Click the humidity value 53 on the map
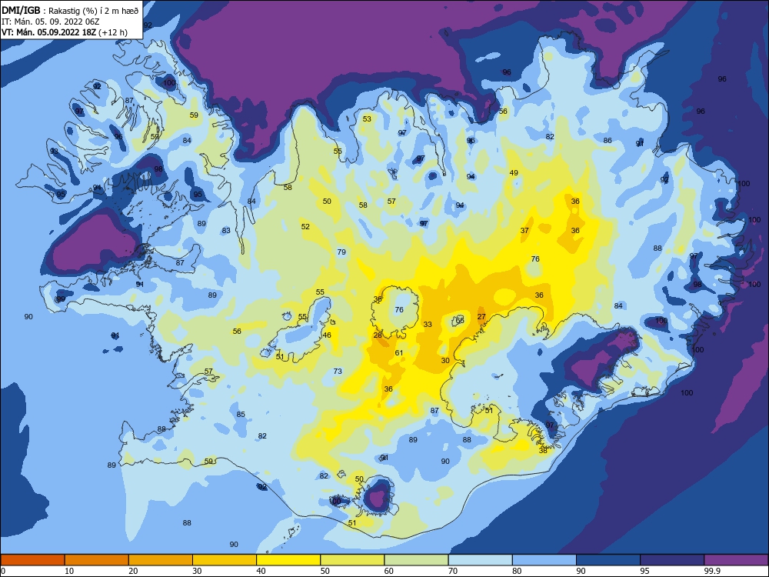The width and height of the screenshot is (769, 577). (368, 118)
